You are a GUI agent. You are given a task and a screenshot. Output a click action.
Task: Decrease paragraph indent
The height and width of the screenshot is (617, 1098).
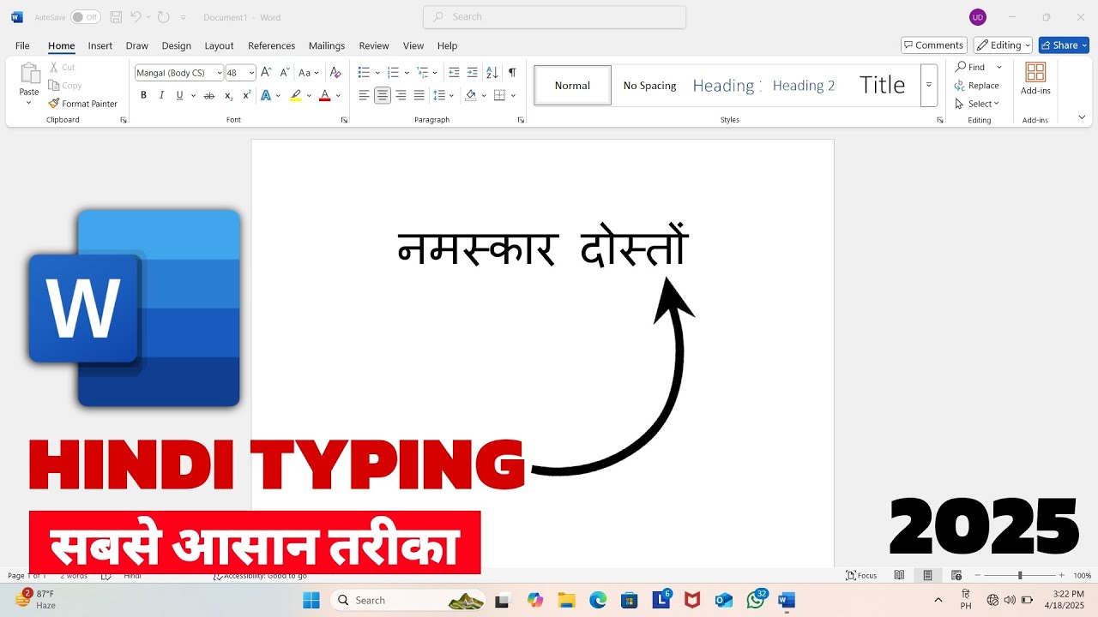click(x=454, y=73)
